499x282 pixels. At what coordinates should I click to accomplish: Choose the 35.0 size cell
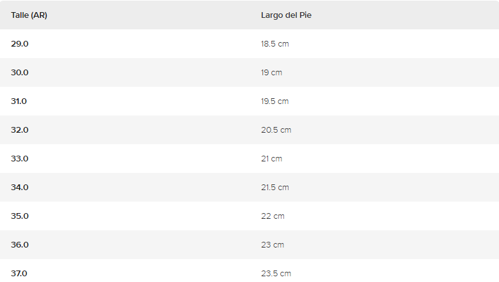(20, 216)
